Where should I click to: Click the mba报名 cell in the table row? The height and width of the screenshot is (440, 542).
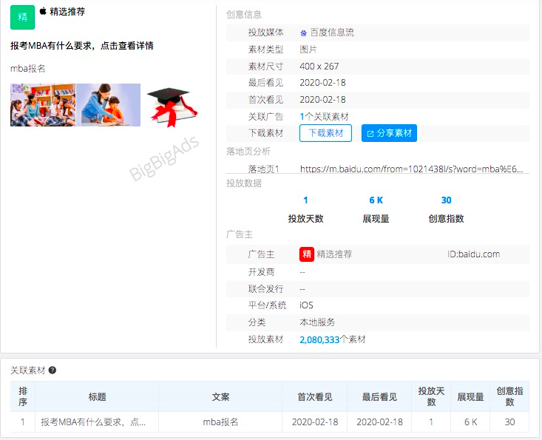220,422
